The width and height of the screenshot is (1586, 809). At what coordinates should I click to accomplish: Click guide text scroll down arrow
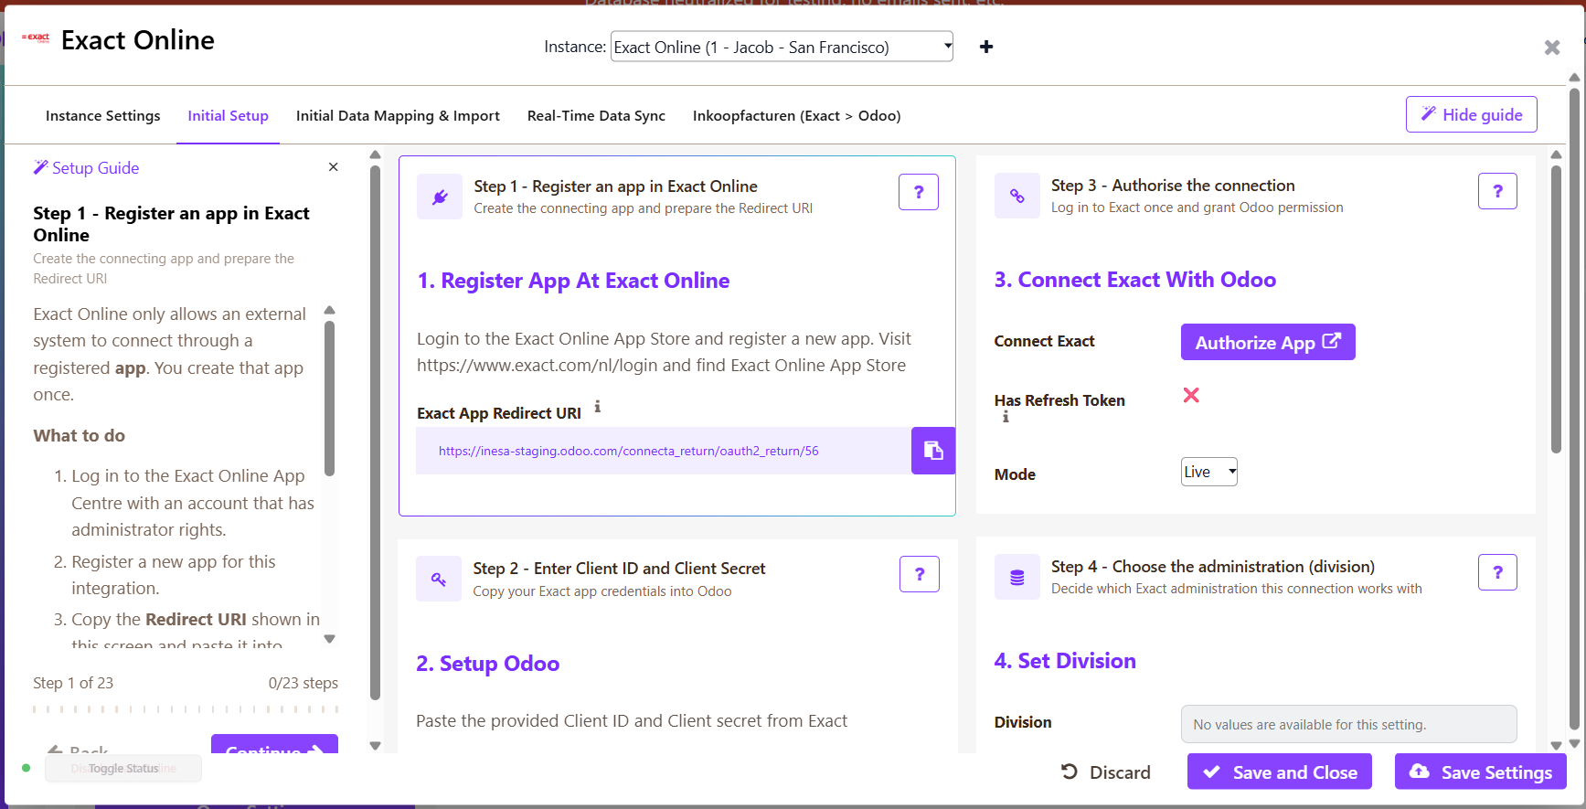click(x=330, y=639)
